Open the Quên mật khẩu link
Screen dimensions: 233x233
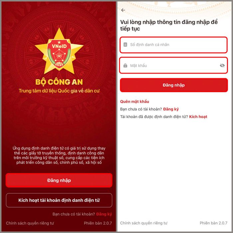pos(134,102)
